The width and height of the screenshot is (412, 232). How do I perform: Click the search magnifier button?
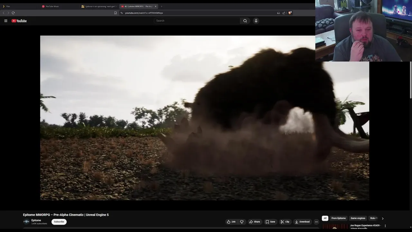point(245,21)
